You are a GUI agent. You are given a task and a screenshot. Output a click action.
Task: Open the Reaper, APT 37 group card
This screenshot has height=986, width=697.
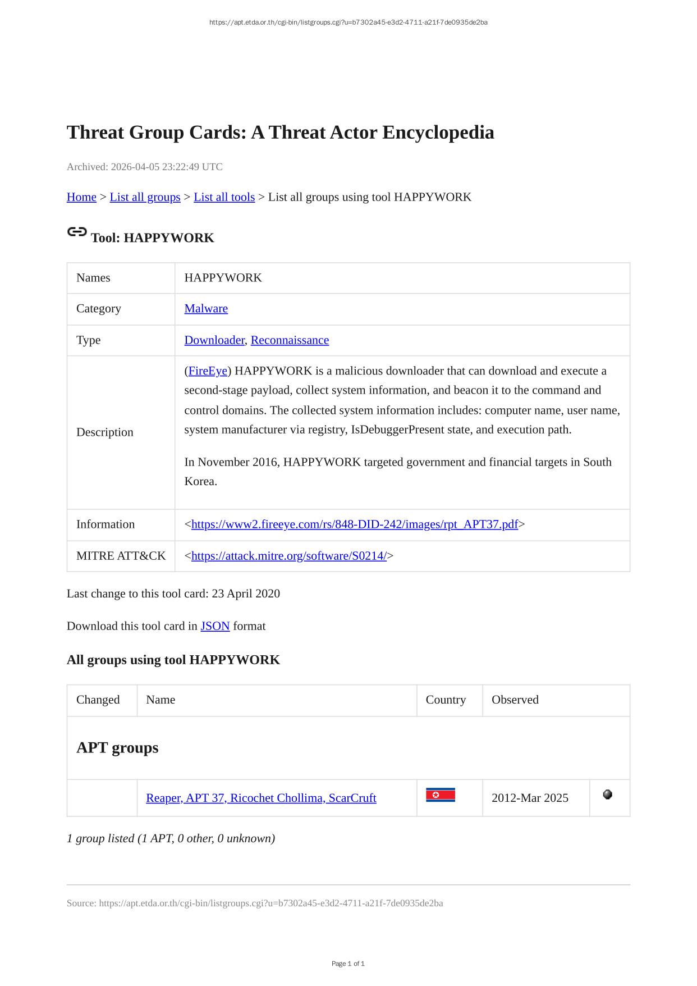coord(261,798)
